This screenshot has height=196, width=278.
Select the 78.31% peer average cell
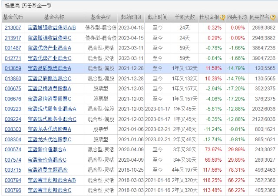[236, 170]
